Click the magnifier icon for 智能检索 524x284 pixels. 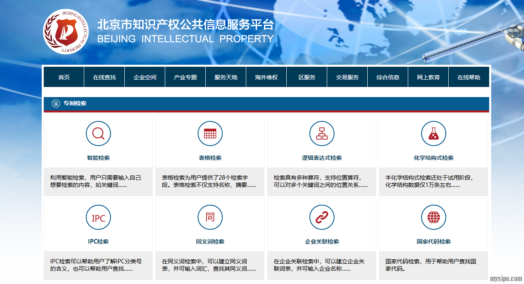[98, 134]
